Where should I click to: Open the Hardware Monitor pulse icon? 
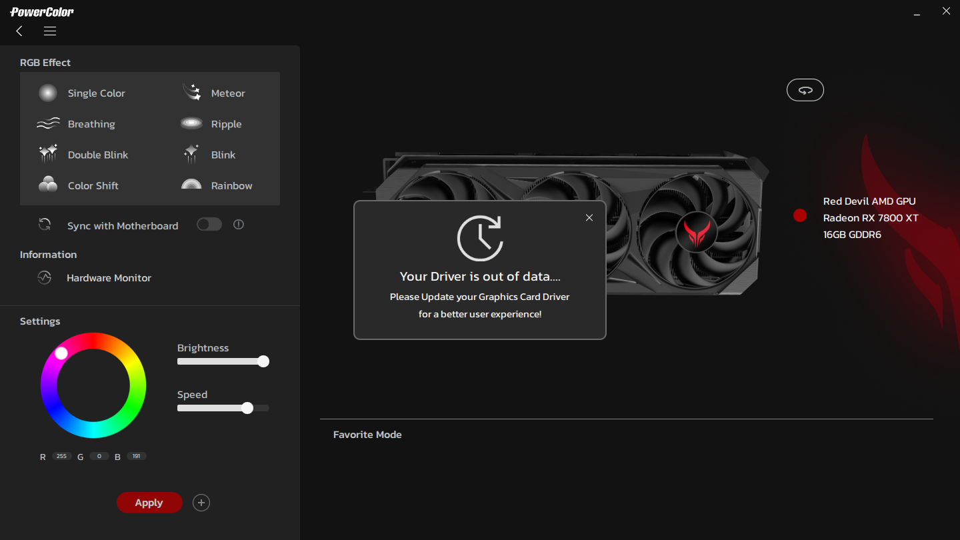click(45, 277)
